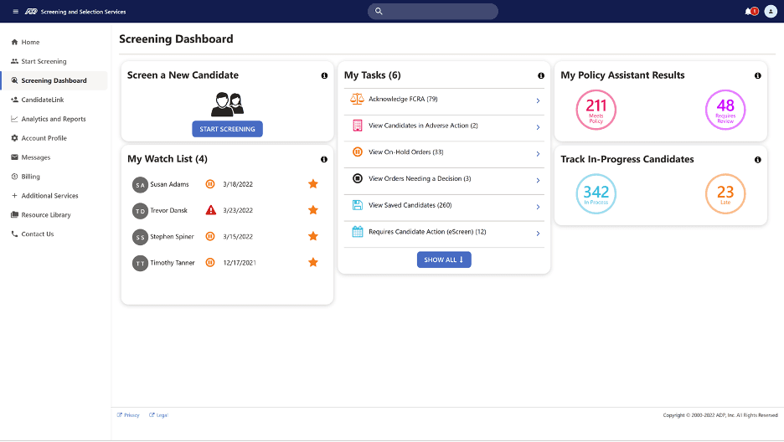Go to Billing in the sidebar
The width and height of the screenshot is (784, 442).
click(30, 177)
